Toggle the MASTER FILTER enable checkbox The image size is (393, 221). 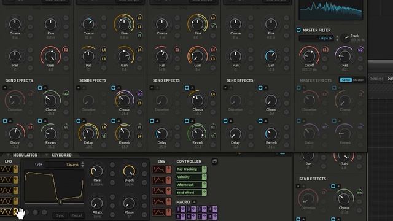298,30
